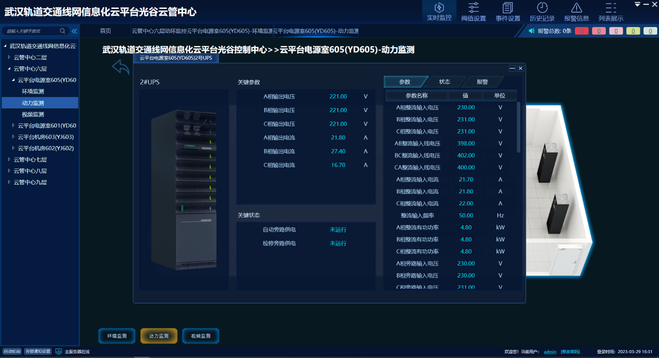Switch to 列表展示 list display

(611, 12)
